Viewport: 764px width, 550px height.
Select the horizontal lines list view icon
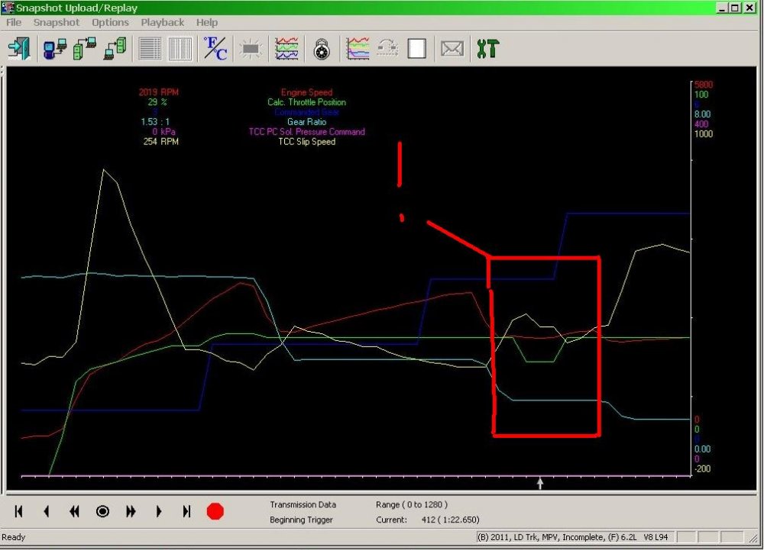click(150, 49)
